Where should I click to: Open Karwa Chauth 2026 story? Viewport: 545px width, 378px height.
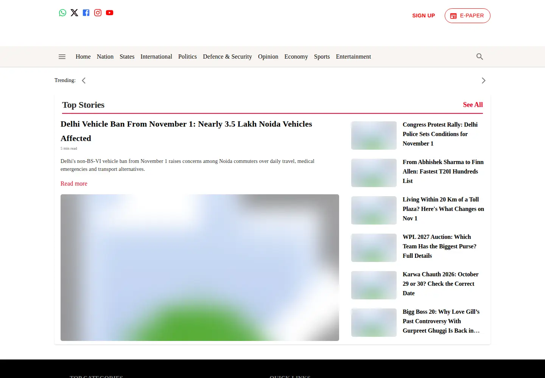(x=441, y=284)
